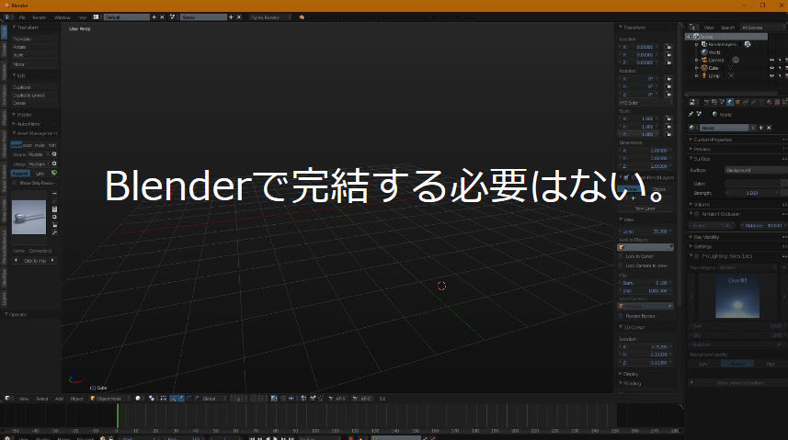
Task: Open the Window menu
Action: tap(63, 17)
